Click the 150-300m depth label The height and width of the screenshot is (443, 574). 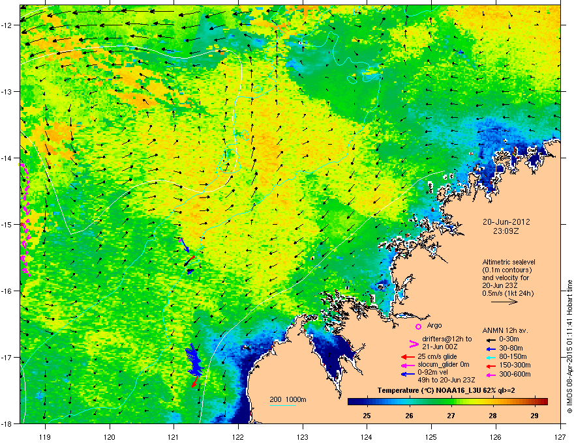point(515,365)
